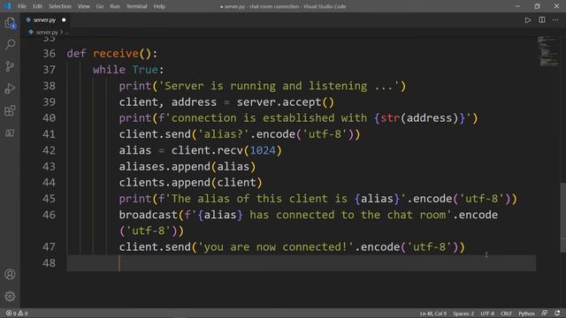The image size is (566, 318).
Task: Open the Terminal menu
Action: (137, 6)
